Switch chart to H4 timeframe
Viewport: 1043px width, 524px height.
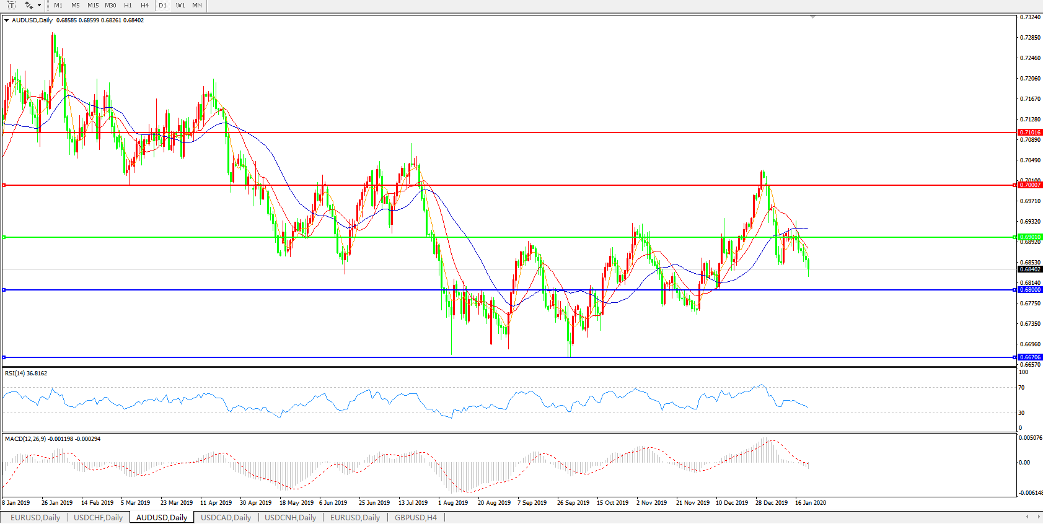click(144, 6)
